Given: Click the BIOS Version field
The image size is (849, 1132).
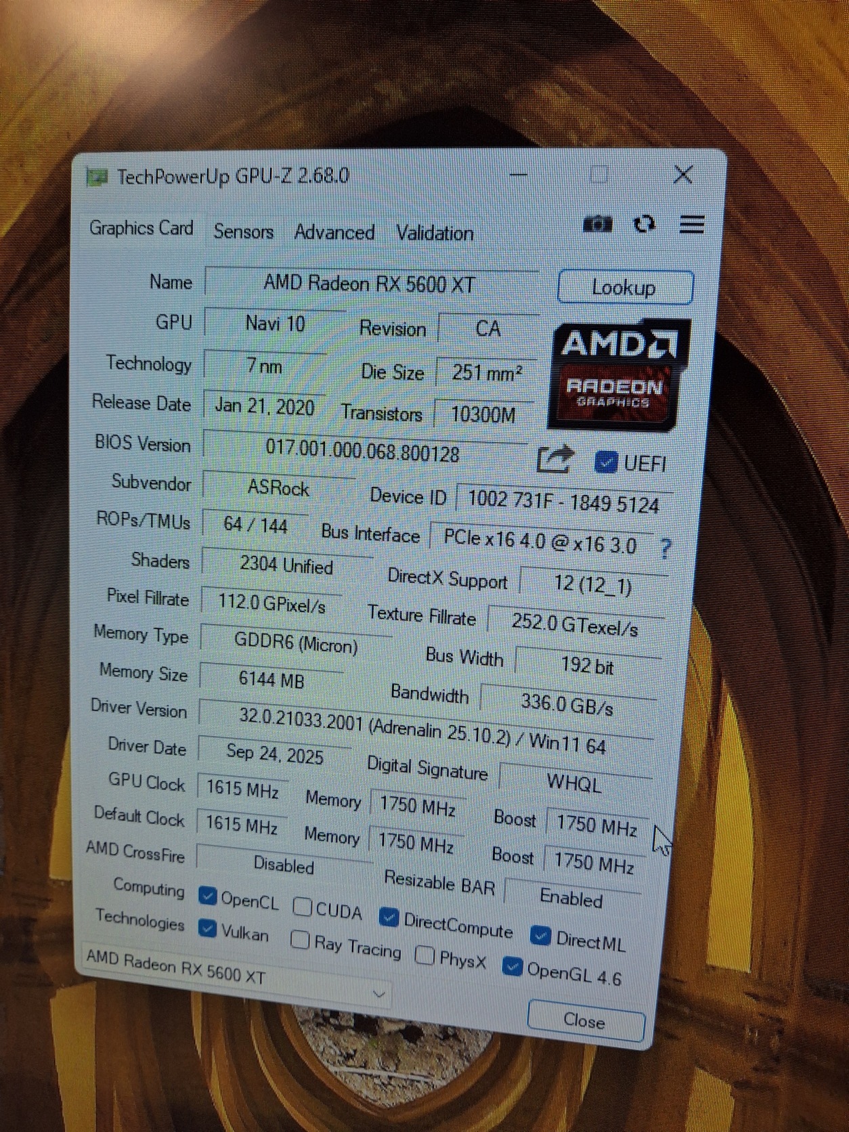Looking at the screenshot, I should tap(364, 450).
